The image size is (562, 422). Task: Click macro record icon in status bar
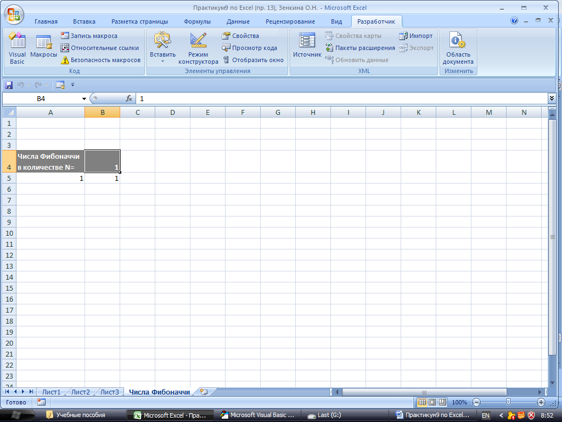(41, 402)
